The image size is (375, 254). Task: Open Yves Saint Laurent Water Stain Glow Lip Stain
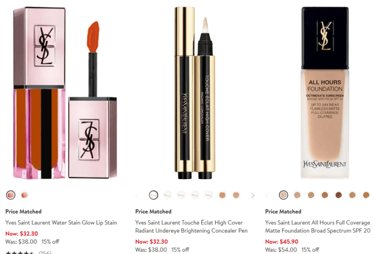click(61, 223)
